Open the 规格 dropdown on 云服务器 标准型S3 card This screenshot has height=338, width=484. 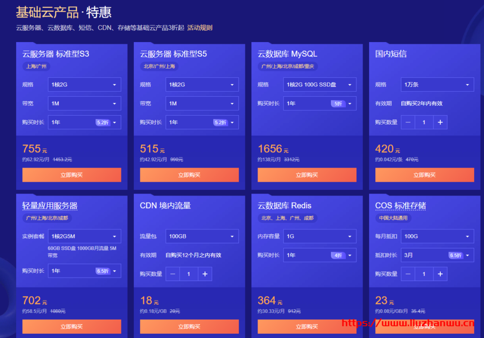pyautogui.click(x=84, y=84)
